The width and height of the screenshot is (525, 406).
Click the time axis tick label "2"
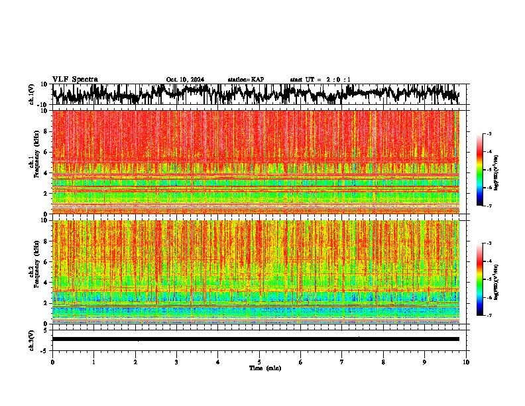tap(135, 362)
